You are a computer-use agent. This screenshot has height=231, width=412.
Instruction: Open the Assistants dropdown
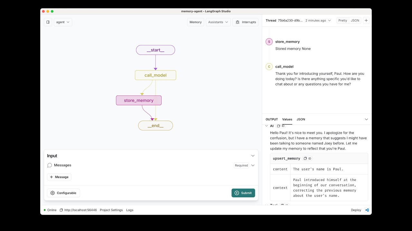tap(218, 22)
